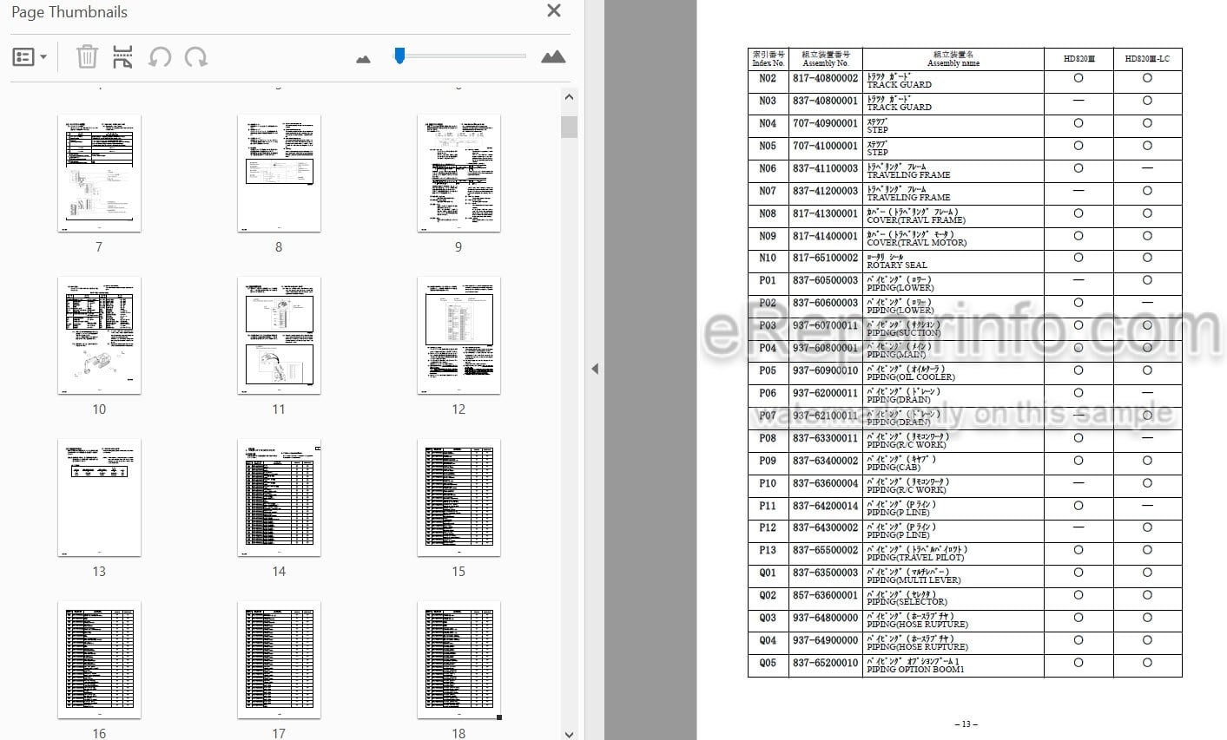Select page 11 thumbnail
Viewport: 1227px width, 740px height.
click(x=279, y=336)
